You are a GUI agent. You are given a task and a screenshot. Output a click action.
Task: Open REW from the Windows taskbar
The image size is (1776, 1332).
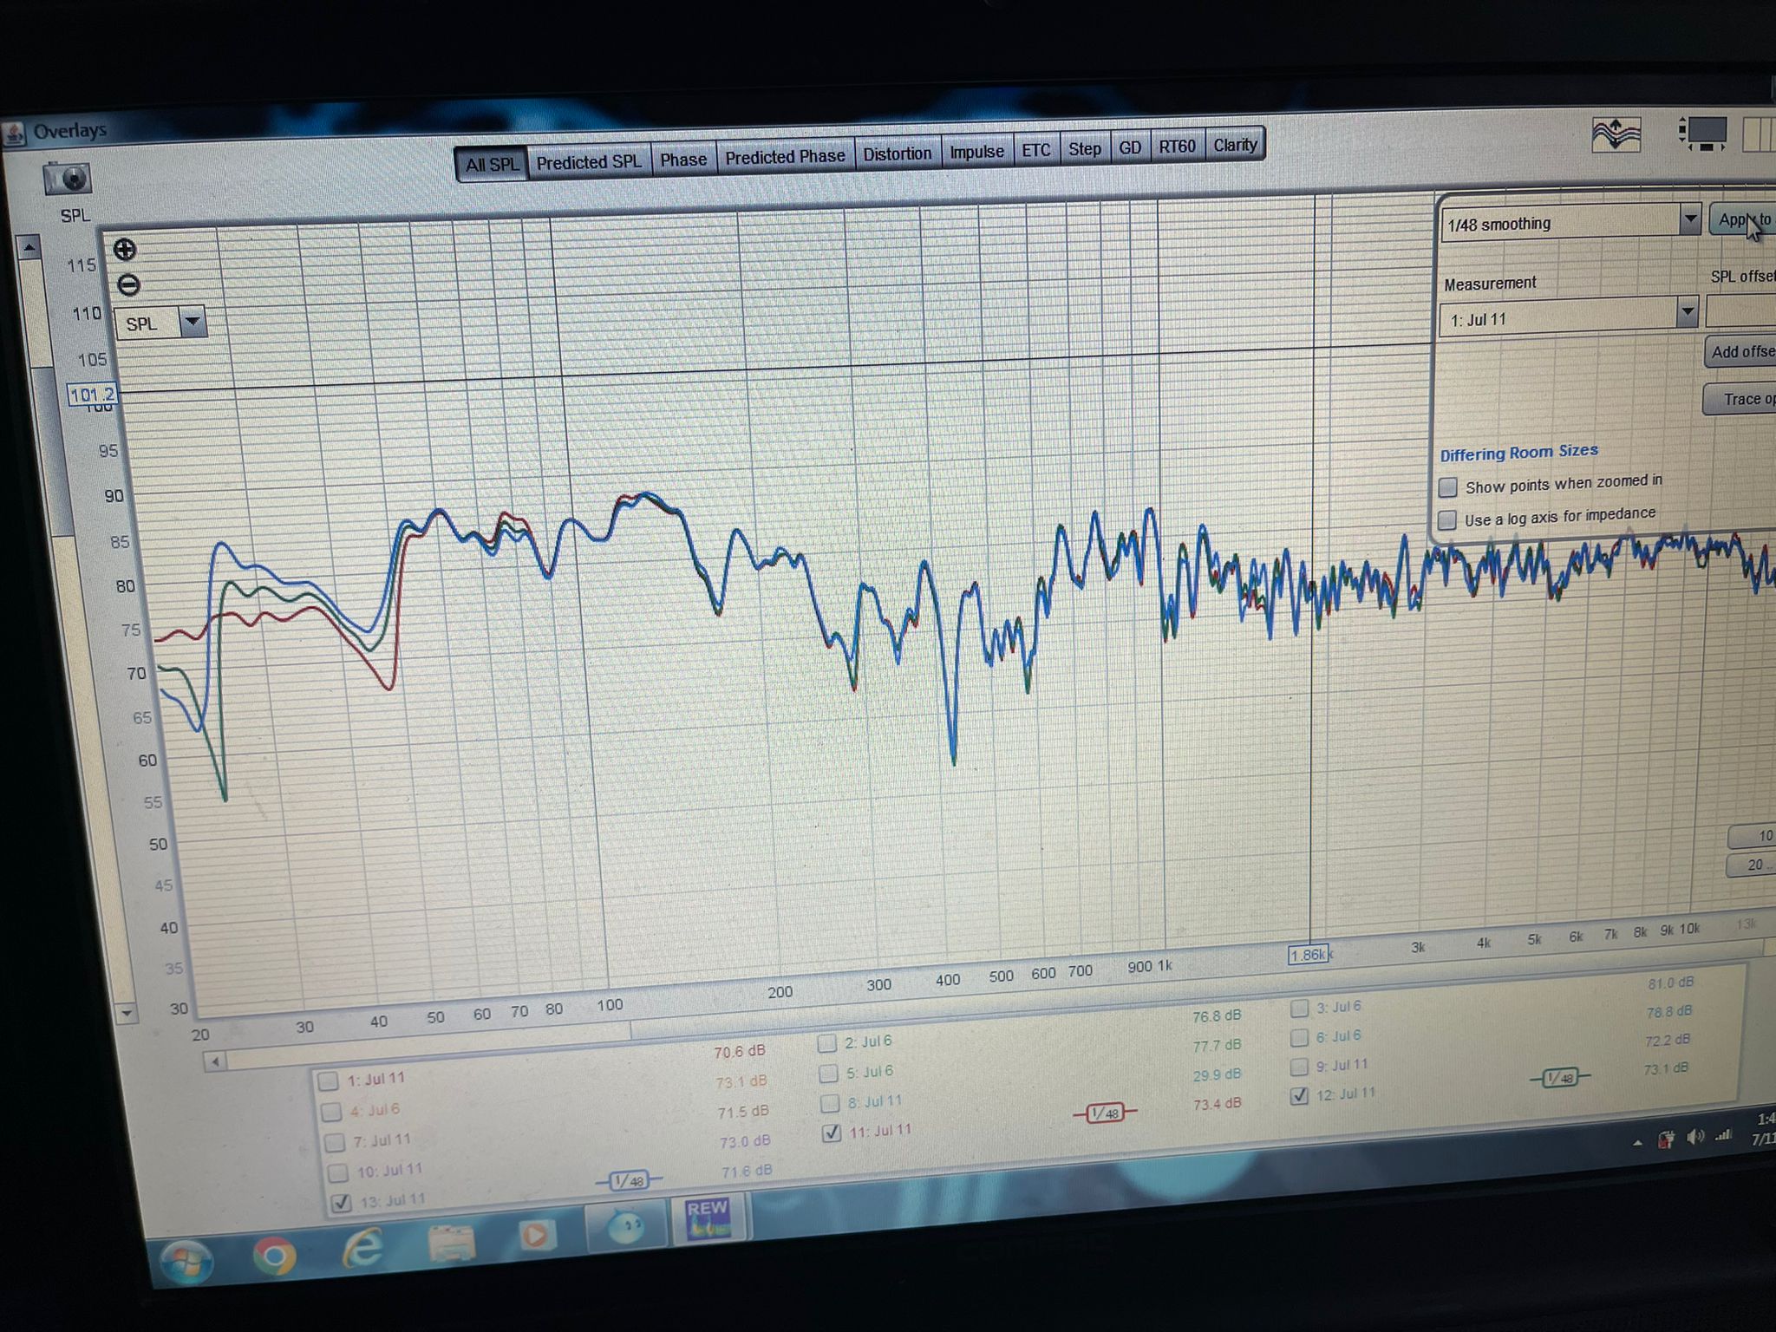[707, 1218]
